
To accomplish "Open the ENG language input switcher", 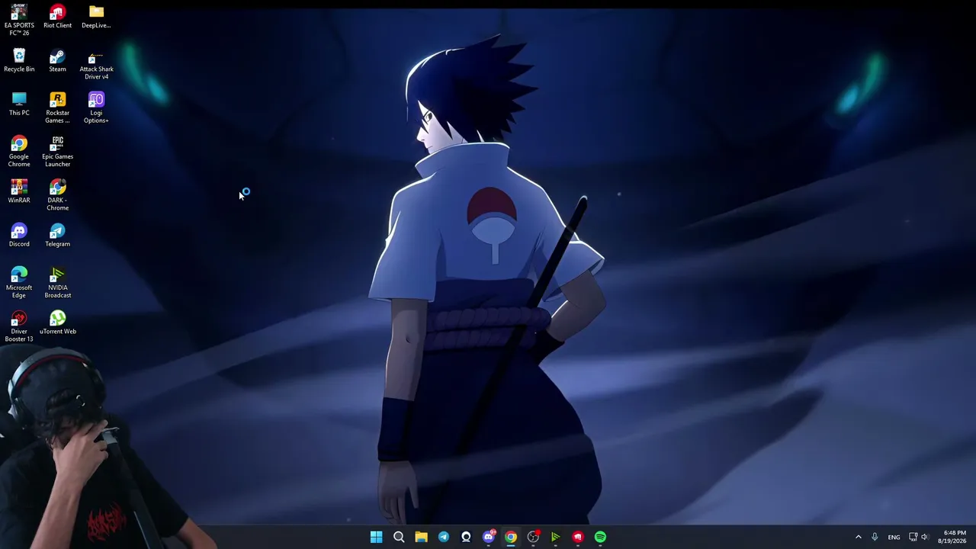I will pos(894,537).
